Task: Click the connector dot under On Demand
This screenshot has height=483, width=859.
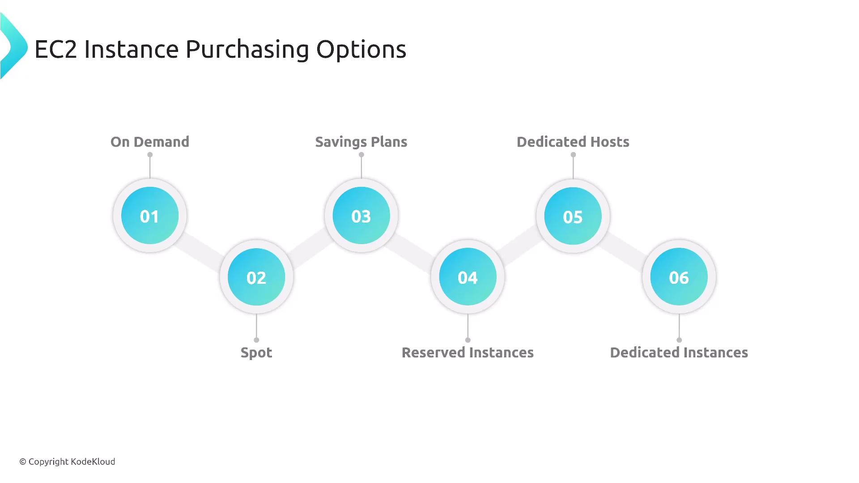Action: [150, 155]
